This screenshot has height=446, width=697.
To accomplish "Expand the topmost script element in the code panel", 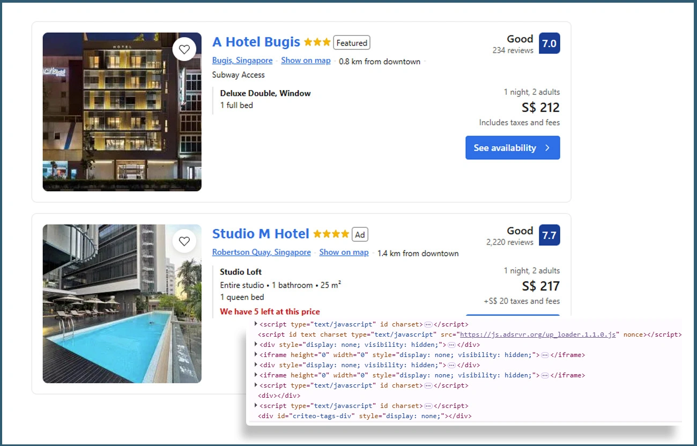I will pyautogui.click(x=256, y=324).
